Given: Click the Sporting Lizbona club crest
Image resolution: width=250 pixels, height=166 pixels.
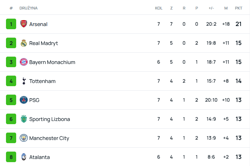Looking at the screenshot, I should [x=24, y=119].
